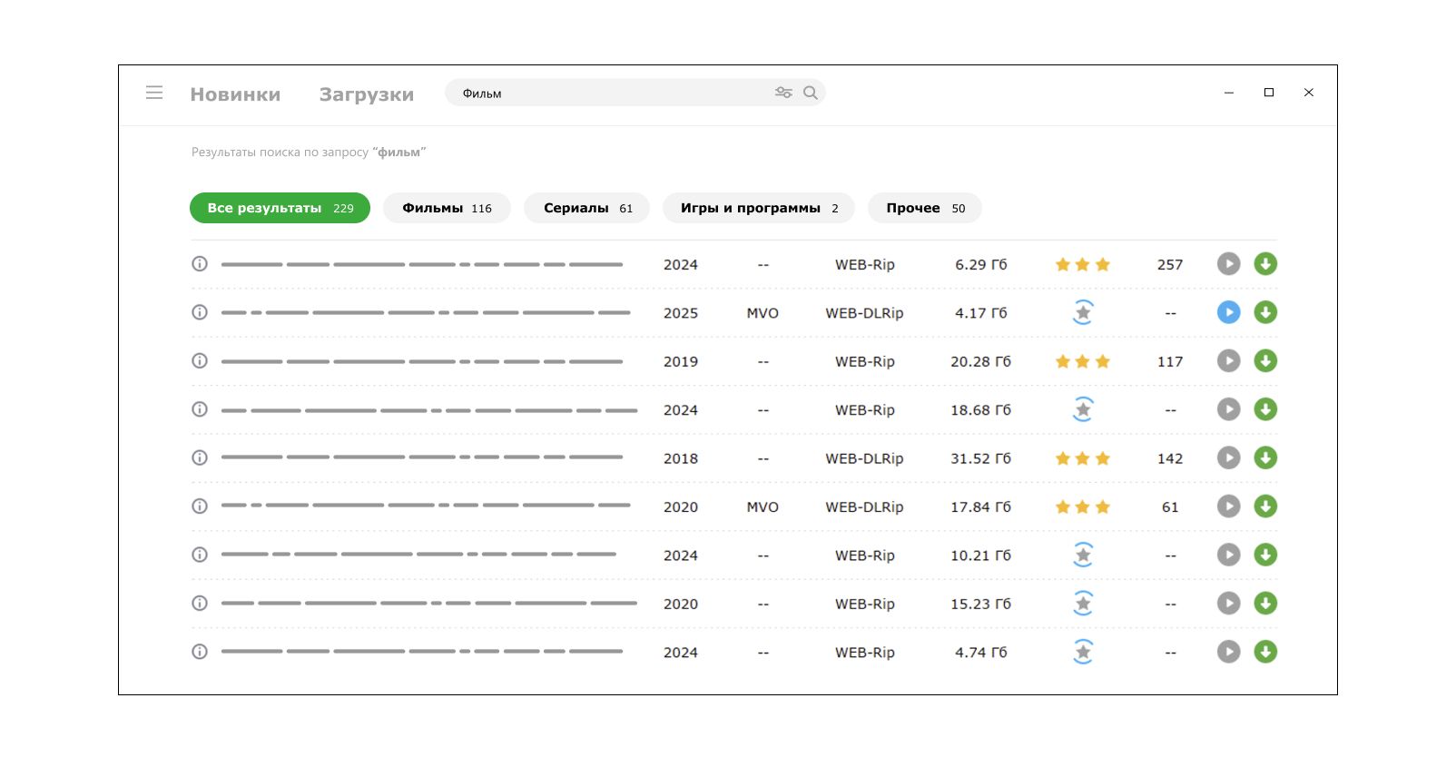
Task: Click the three stars on 6.29 Гб row
Action: (1083, 265)
